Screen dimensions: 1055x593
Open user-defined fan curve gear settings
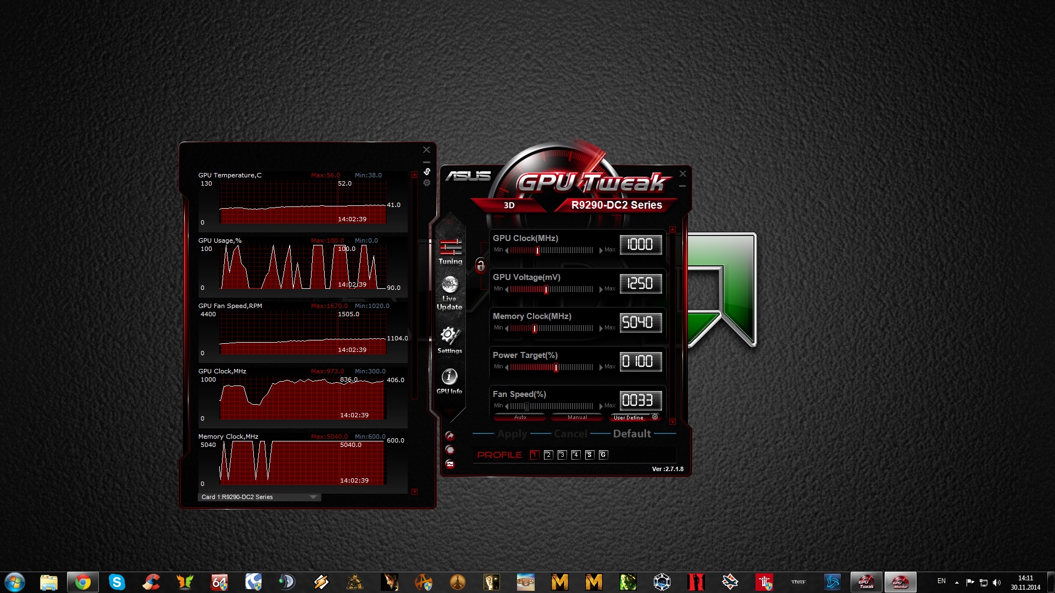coord(655,417)
